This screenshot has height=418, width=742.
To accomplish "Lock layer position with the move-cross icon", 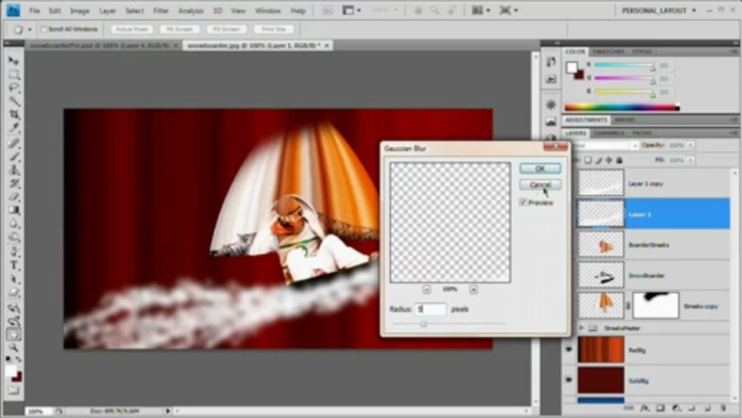I will (x=609, y=160).
